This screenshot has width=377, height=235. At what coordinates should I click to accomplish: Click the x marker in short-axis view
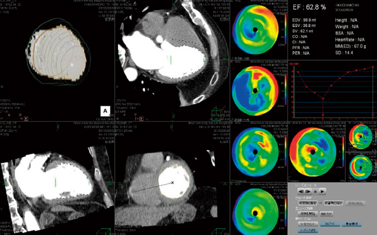click(172, 183)
